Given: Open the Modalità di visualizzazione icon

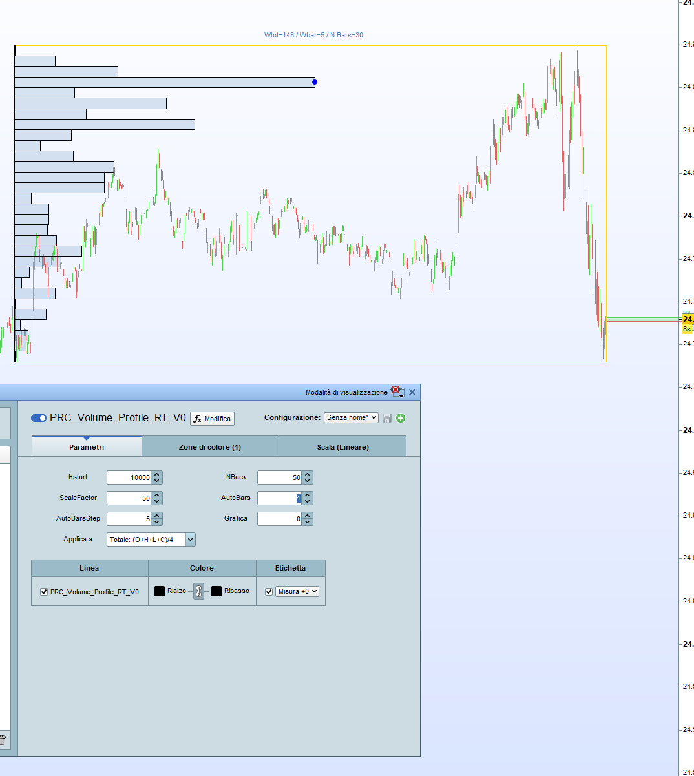Looking at the screenshot, I should 397,392.
